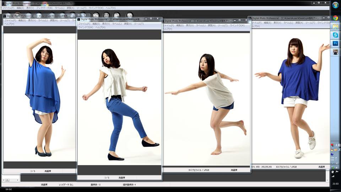Screen dimensions: 341x192
Task: Close the barefoot photo window
Action: click(247, 21)
